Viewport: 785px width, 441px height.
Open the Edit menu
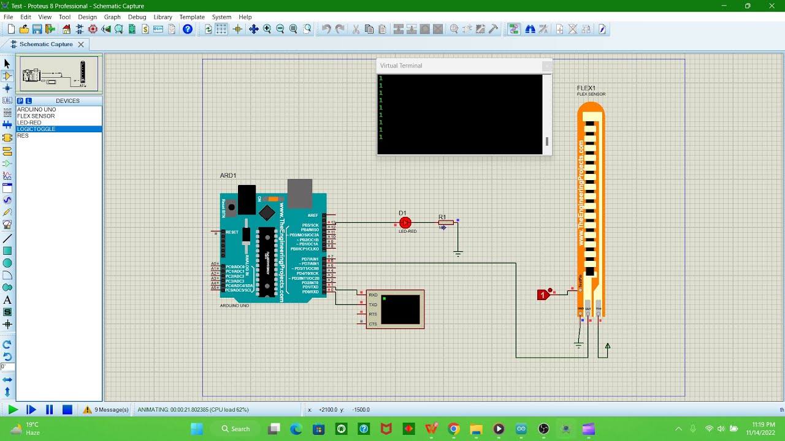26,17
